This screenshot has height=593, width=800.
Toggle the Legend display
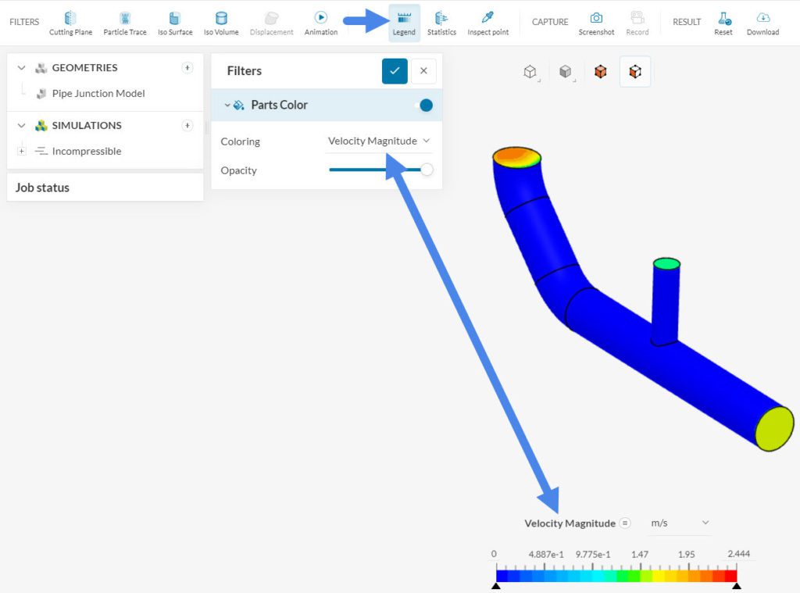404,21
